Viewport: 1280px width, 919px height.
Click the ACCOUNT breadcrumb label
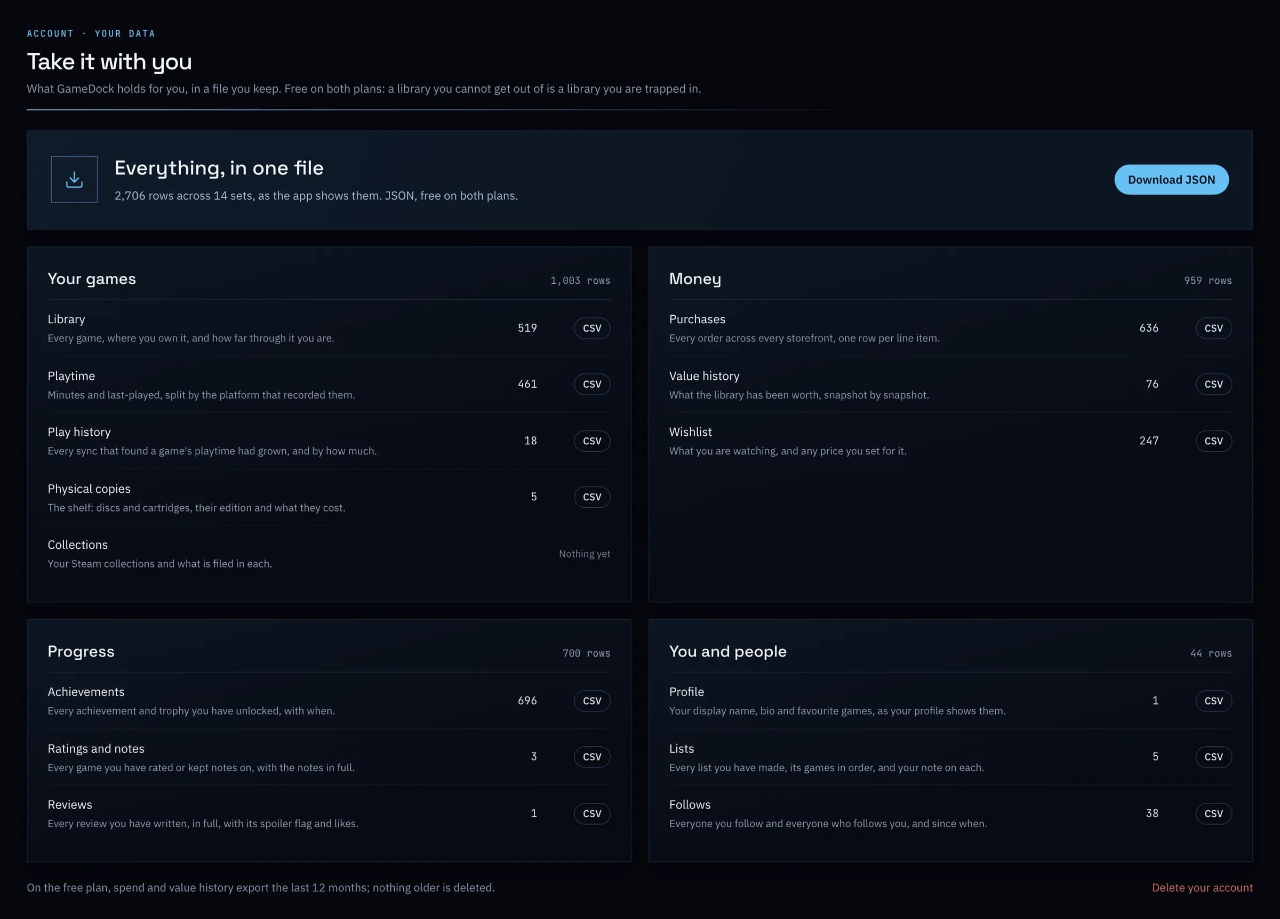(50, 33)
